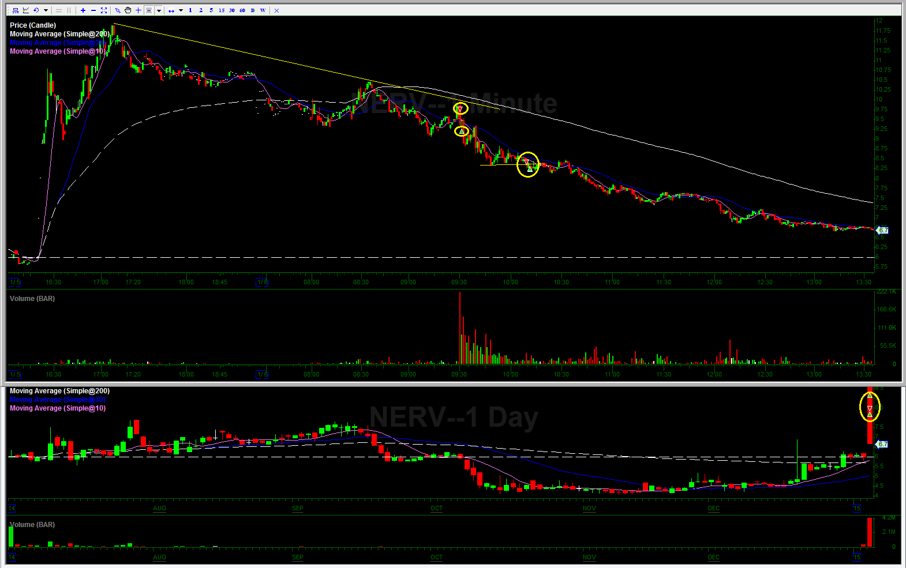Image resolution: width=906 pixels, height=568 pixels.
Task: Open the dropdown next to the hourglass-shaped tool
Action: pyautogui.click(x=159, y=10)
